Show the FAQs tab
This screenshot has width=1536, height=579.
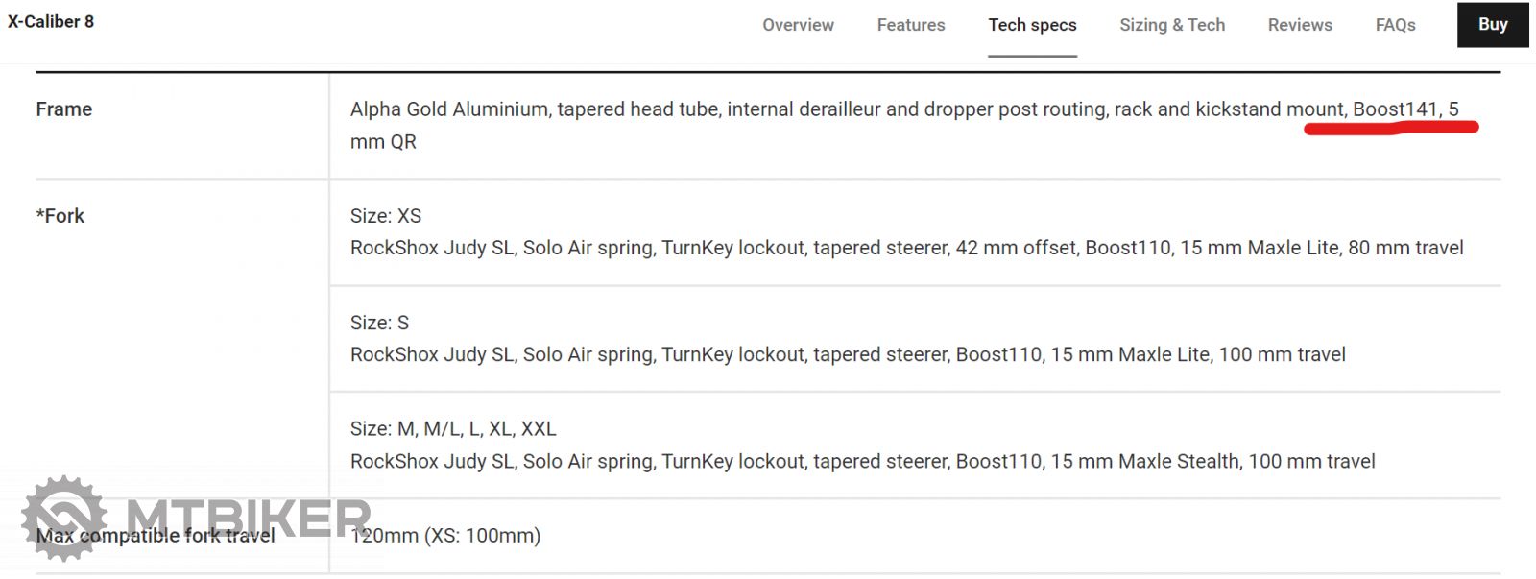click(1395, 25)
